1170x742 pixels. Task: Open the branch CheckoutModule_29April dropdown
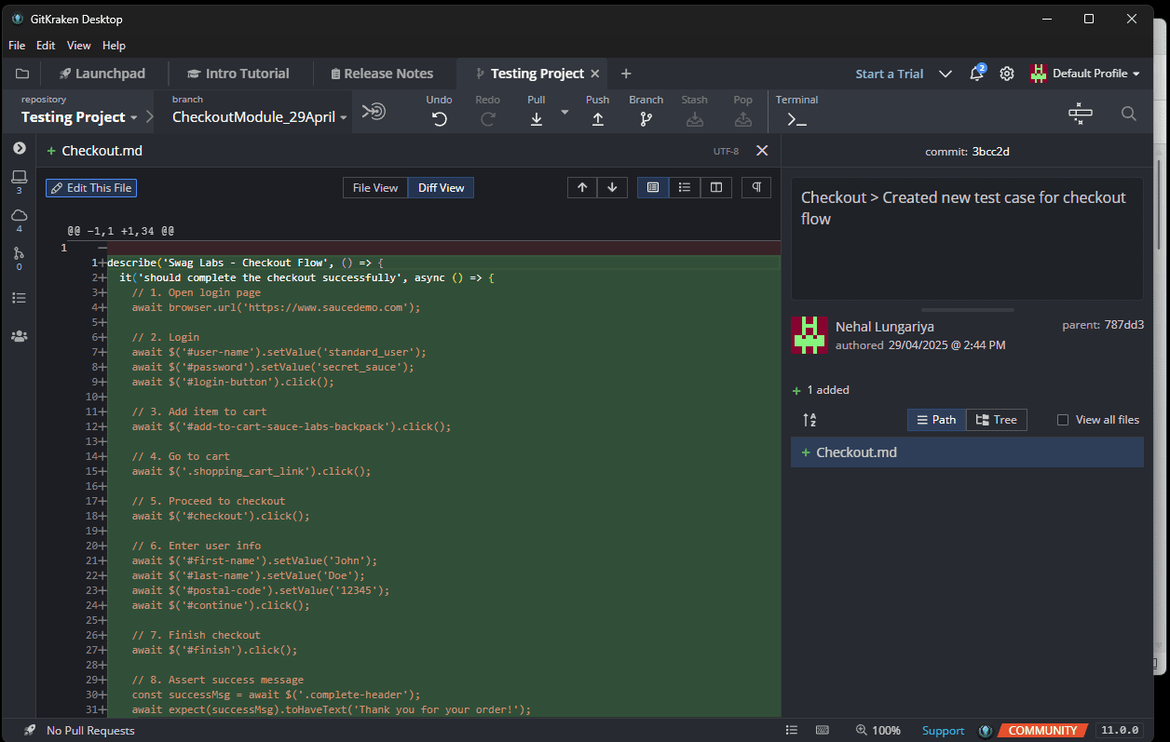[259, 117]
